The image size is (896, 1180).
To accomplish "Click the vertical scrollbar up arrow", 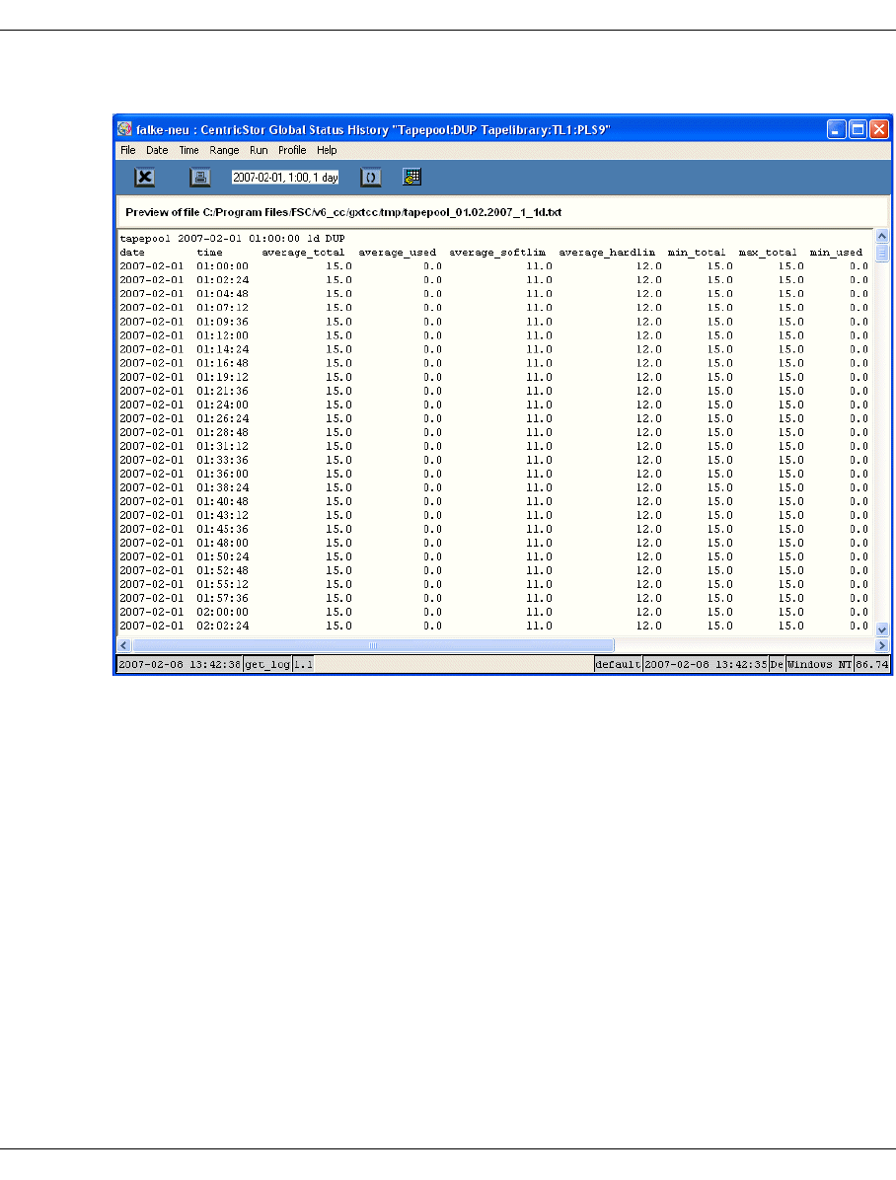I will tap(882, 237).
